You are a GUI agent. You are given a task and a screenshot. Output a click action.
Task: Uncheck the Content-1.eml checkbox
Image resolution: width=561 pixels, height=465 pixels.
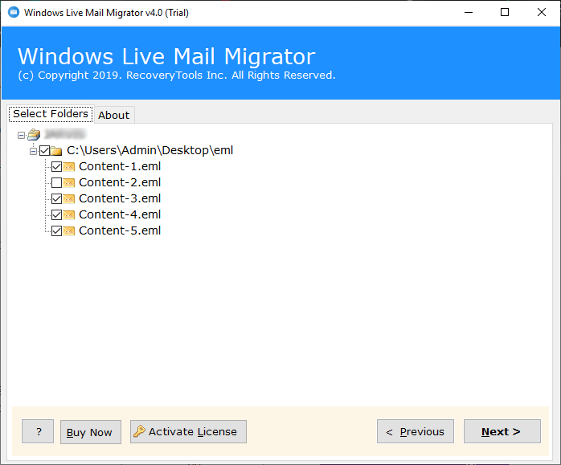[x=56, y=166]
